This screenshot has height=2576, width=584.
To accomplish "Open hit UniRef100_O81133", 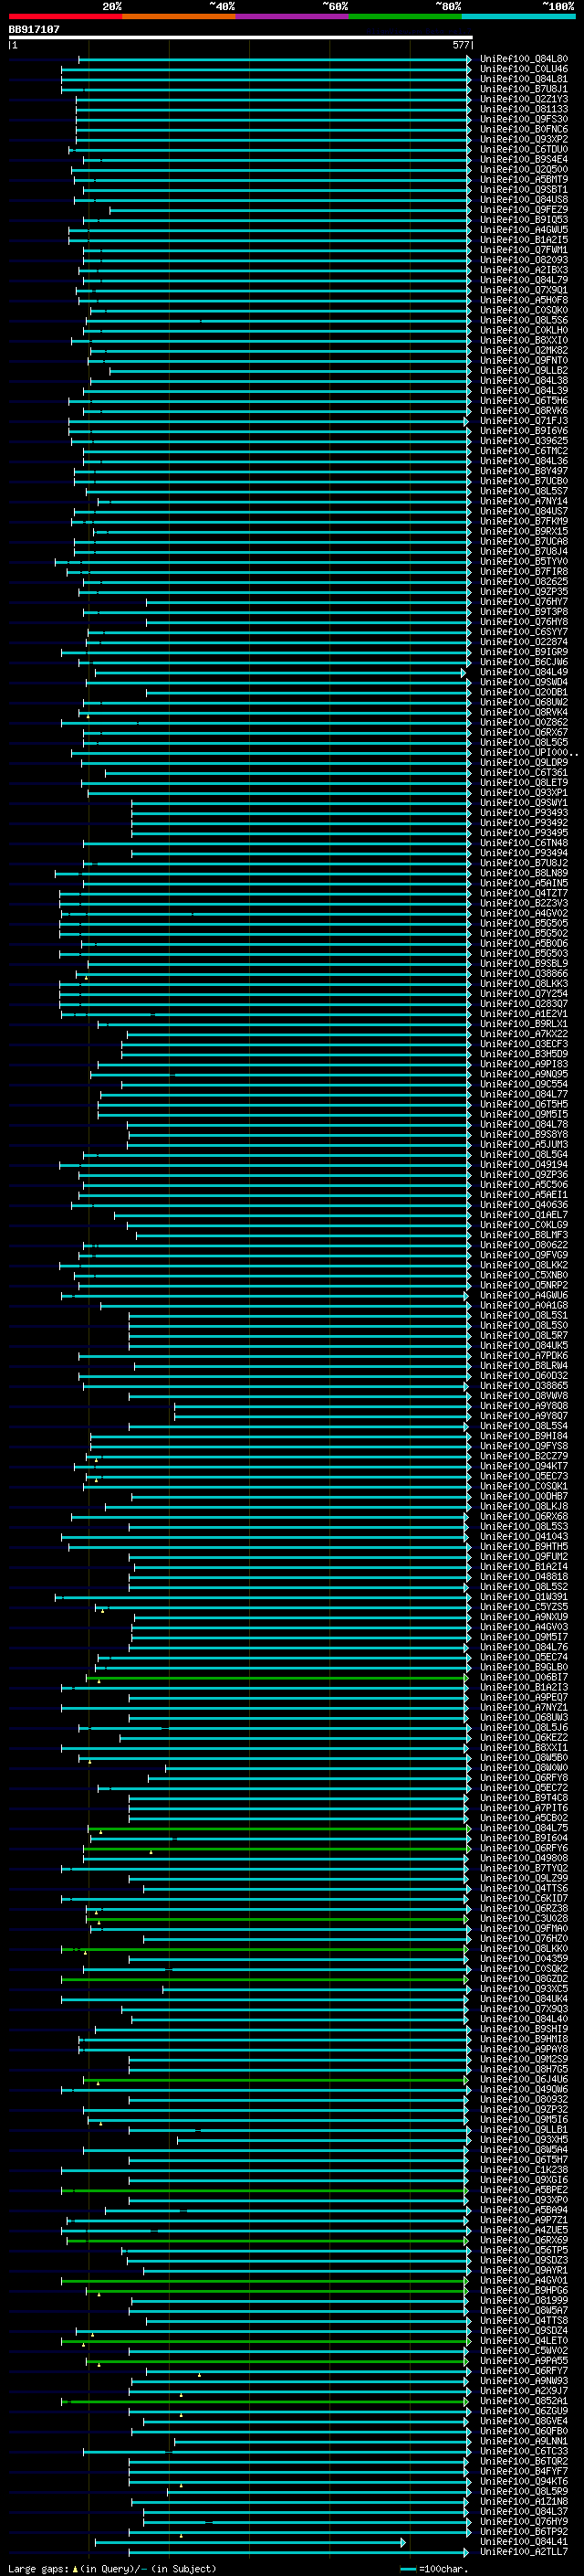I will click(x=524, y=109).
